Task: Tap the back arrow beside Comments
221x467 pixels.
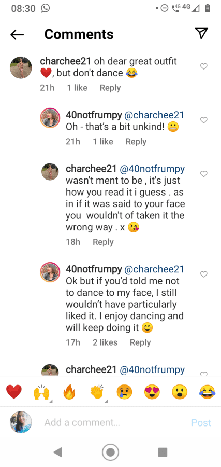Action: [17, 35]
